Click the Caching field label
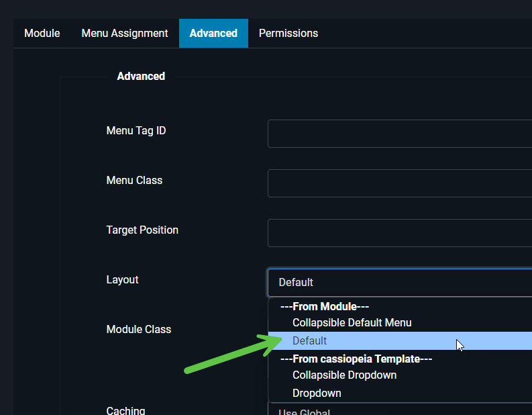 (x=125, y=410)
